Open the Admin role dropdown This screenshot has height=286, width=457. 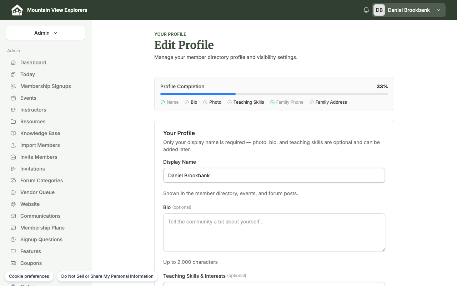coord(45,33)
